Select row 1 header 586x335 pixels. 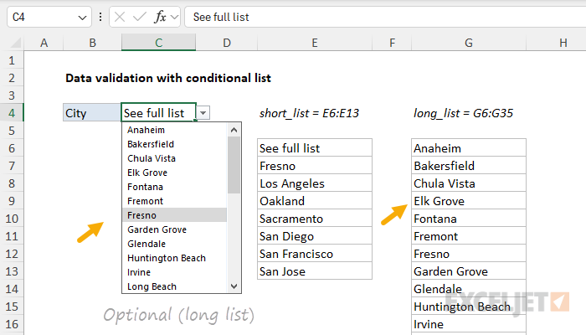click(12, 60)
